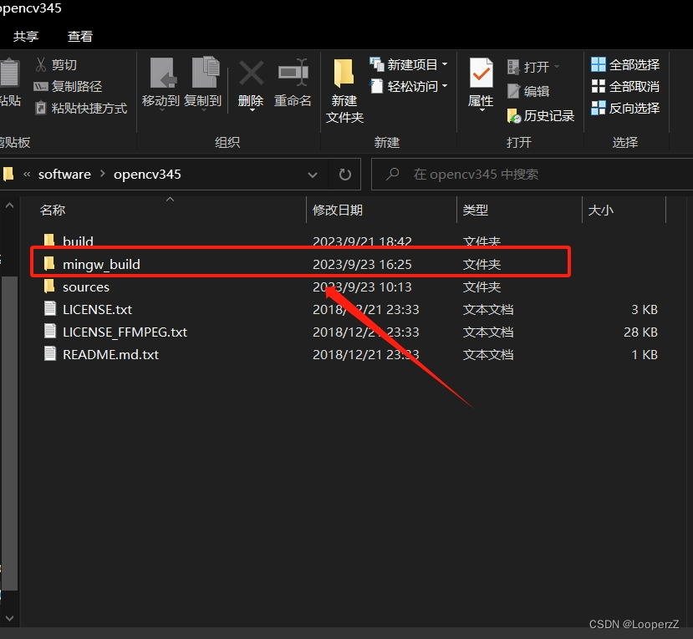Click the navigation pane scroll down arrow
Screen dimensions: 693x639
coord(9,618)
